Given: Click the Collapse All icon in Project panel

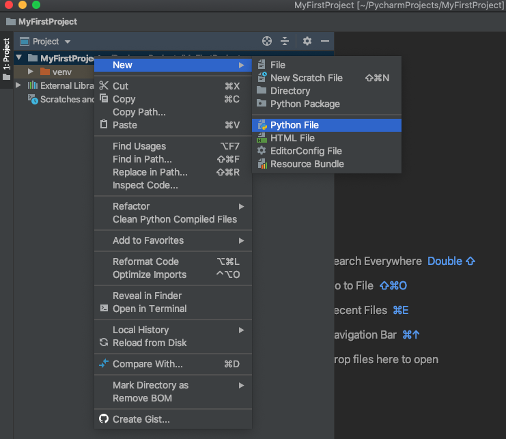Looking at the screenshot, I should (285, 41).
